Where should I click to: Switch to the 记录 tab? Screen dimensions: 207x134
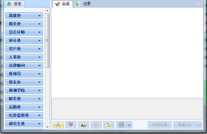(x=83, y=4)
